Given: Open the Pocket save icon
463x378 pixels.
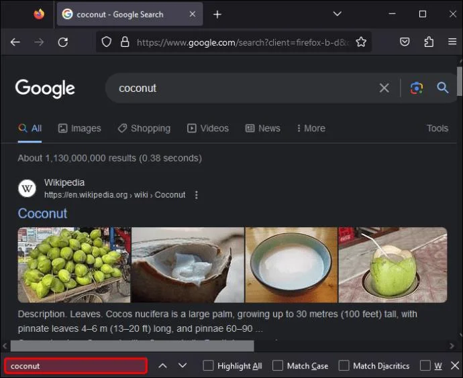Looking at the screenshot, I should (405, 42).
